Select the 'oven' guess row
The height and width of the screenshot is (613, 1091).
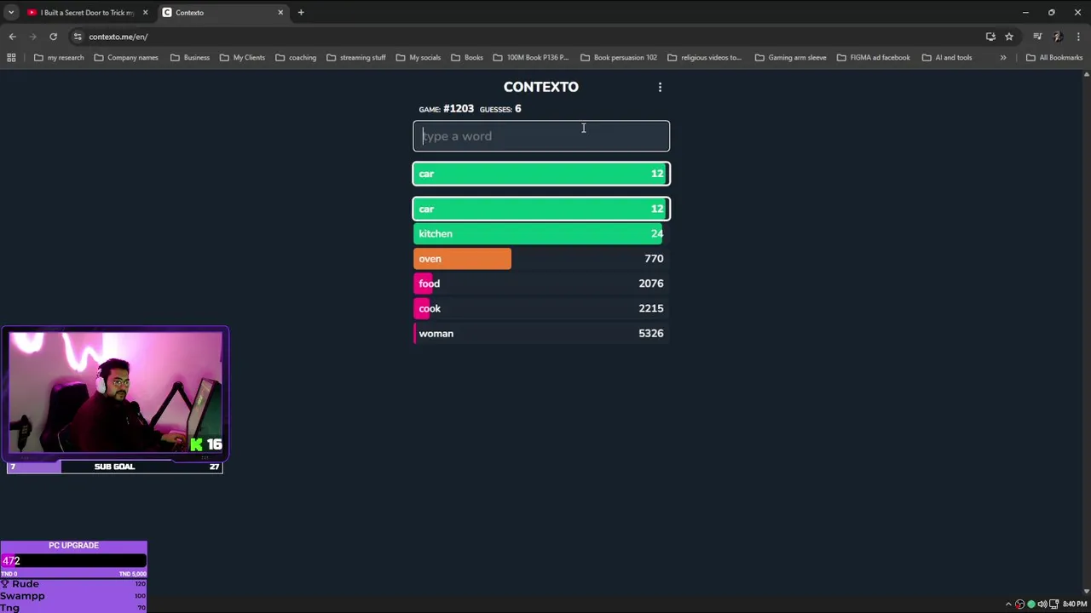541,259
